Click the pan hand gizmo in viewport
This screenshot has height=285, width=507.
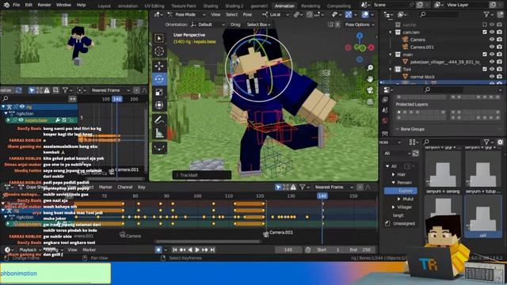[370, 79]
